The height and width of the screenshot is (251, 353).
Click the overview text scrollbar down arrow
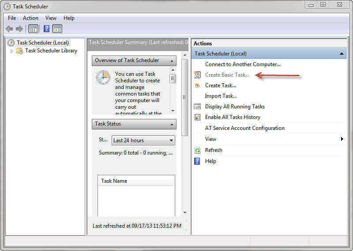pyautogui.click(x=173, y=111)
